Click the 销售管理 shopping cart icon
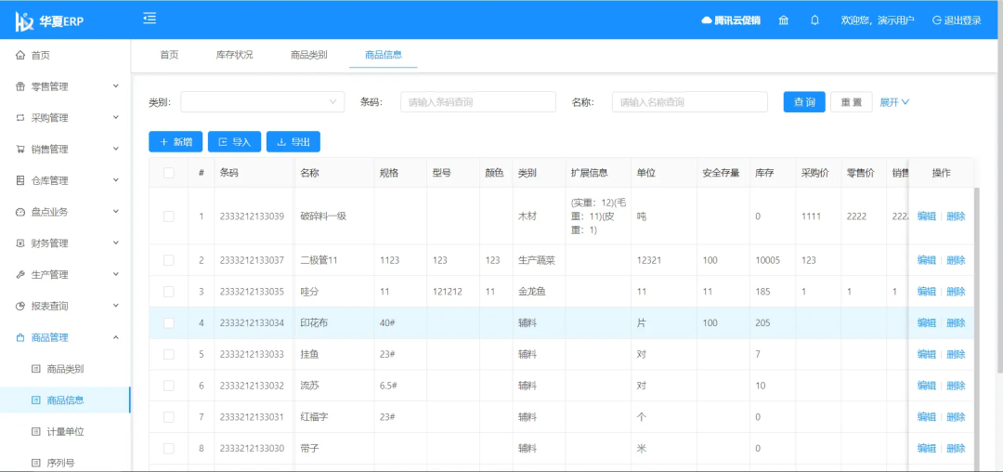Image resolution: width=1003 pixels, height=472 pixels. point(20,150)
